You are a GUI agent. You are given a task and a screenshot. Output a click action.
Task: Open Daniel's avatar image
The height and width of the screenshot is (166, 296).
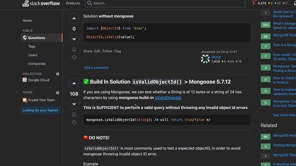point(205,59)
